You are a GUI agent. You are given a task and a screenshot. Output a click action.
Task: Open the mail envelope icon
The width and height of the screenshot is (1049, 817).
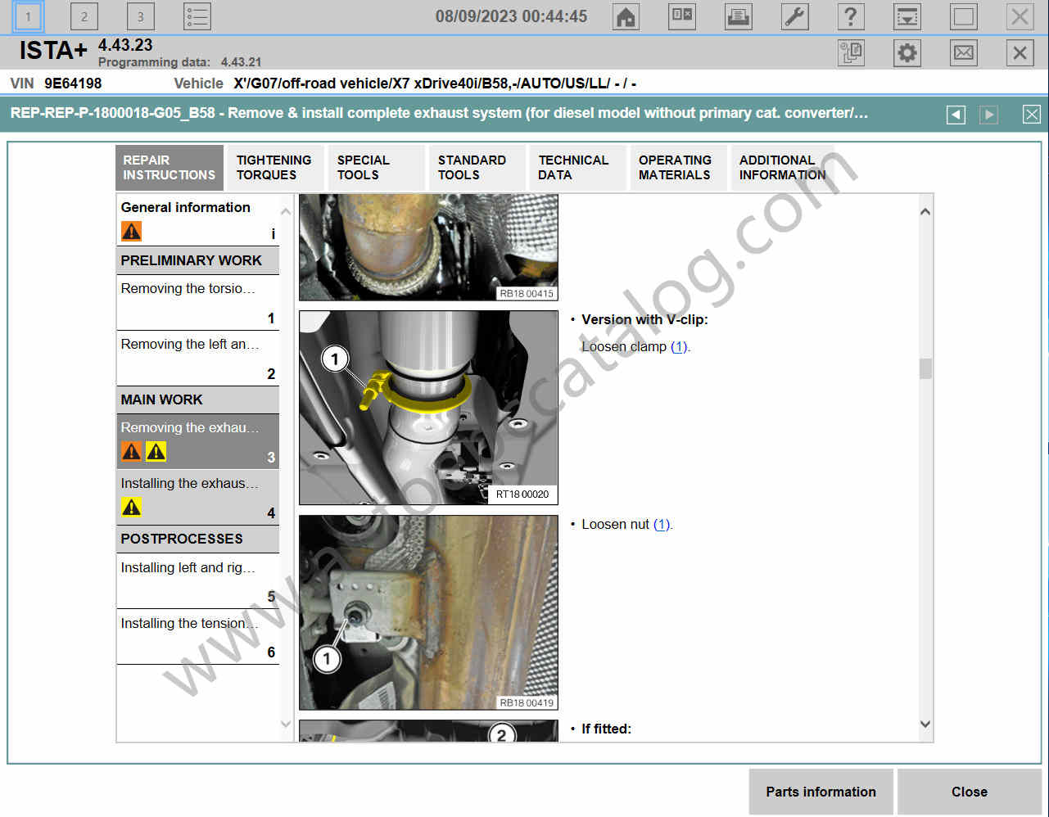click(x=964, y=53)
